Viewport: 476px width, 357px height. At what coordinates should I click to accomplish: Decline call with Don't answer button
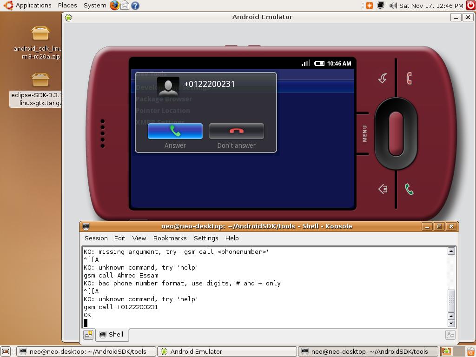point(237,131)
